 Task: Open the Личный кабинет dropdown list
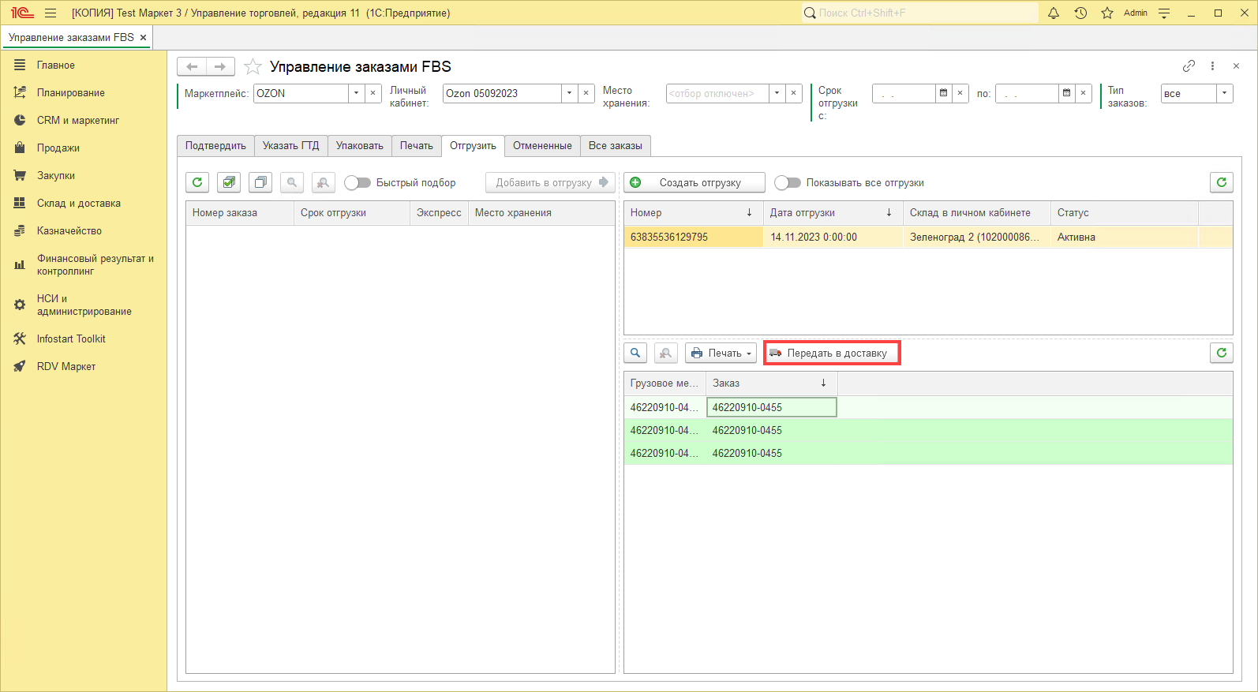(569, 93)
